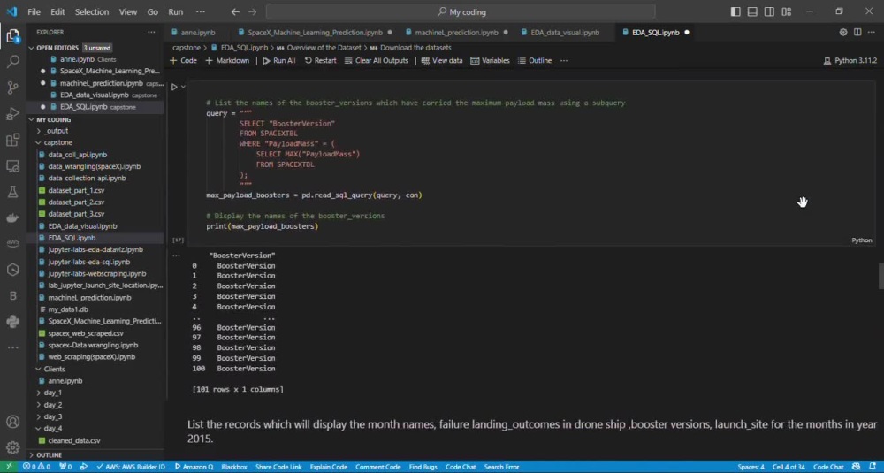Toggle the secondary side bar
Image resolution: width=884 pixels, height=473 pixels.
769,11
